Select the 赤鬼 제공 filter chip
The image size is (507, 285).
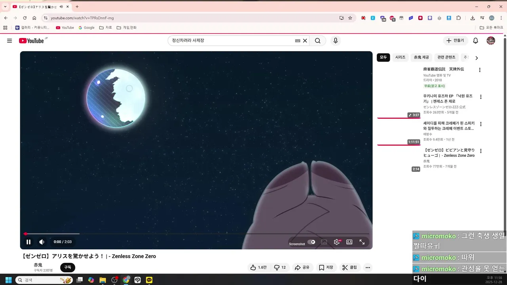pyautogui.click(x=421, y=57)
